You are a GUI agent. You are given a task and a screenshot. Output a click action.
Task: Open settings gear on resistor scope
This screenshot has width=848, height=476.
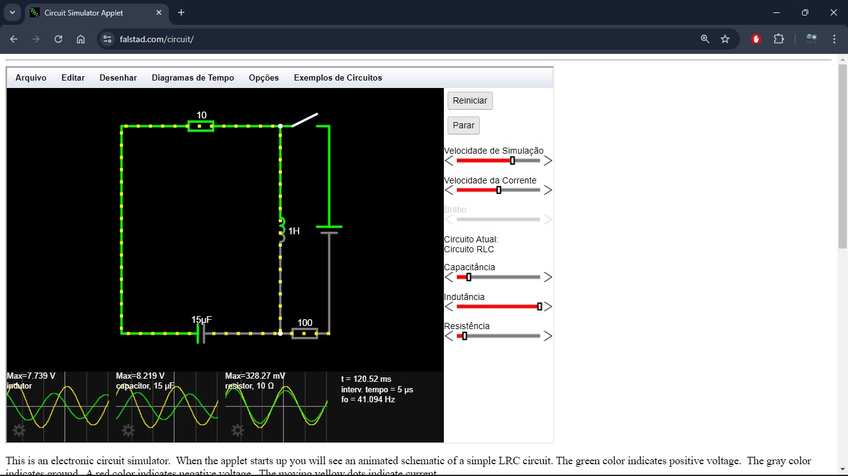(x=237, y=430)
